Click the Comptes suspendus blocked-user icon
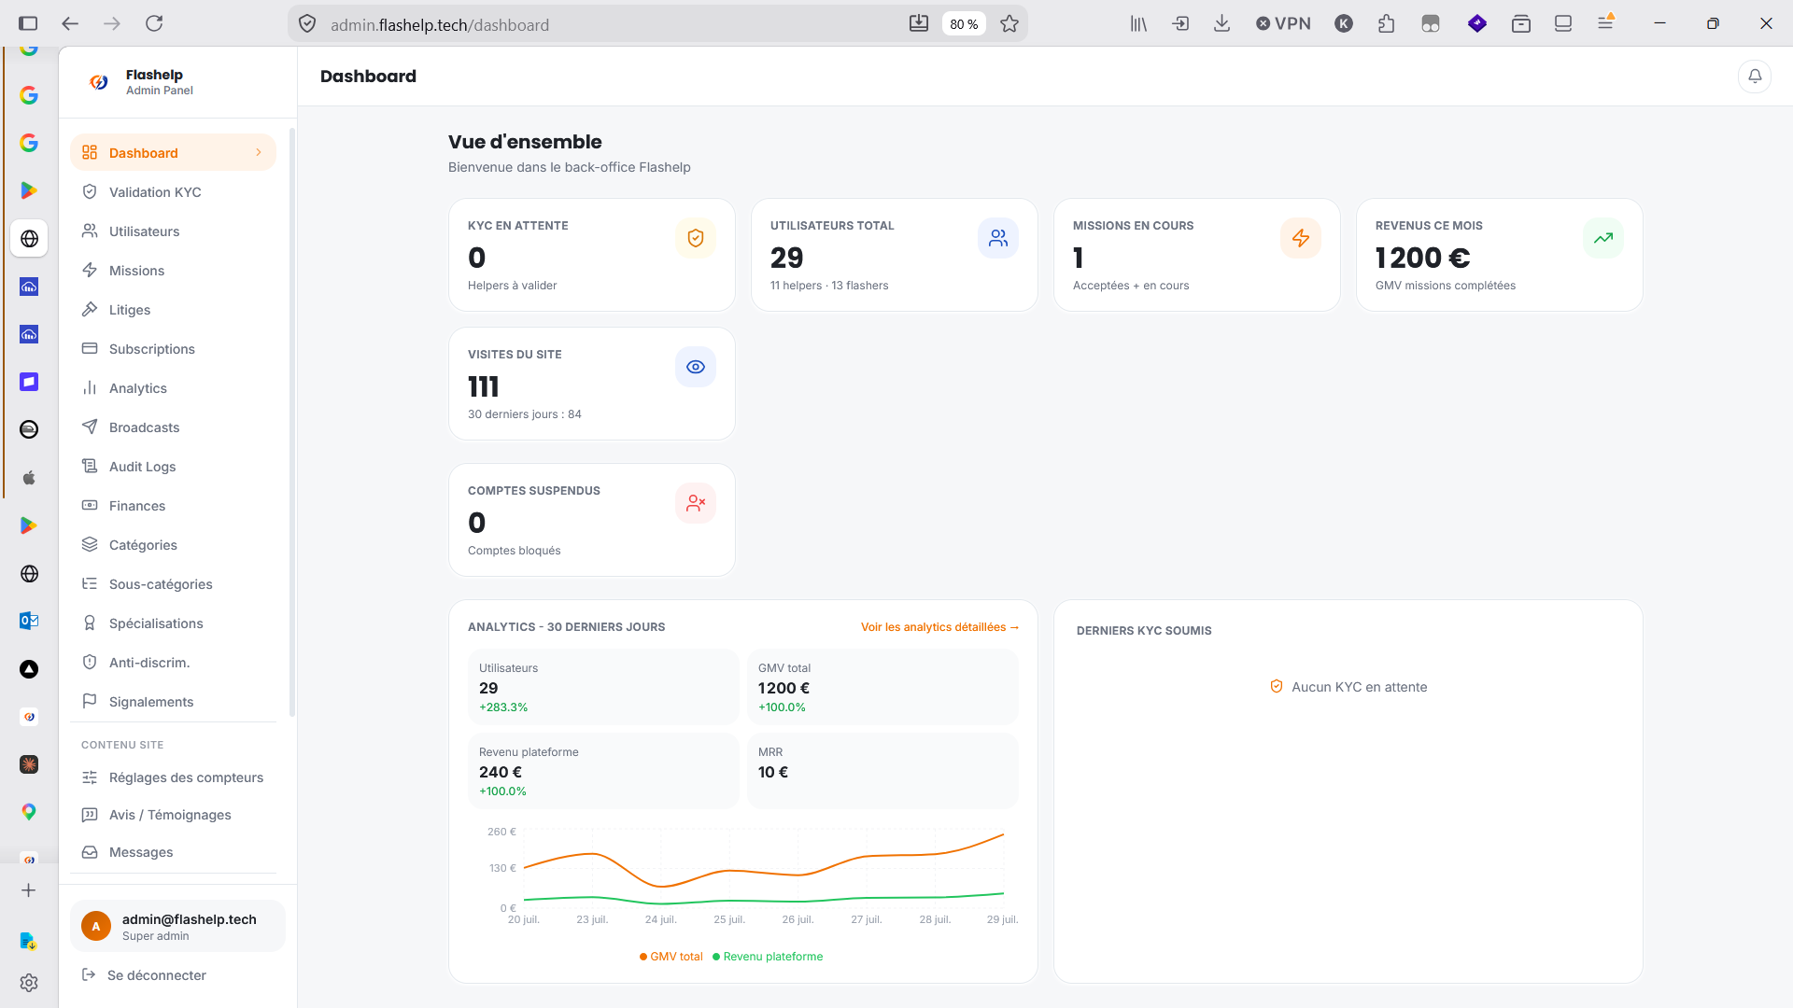The image size is (1793, 1008). 696,503
